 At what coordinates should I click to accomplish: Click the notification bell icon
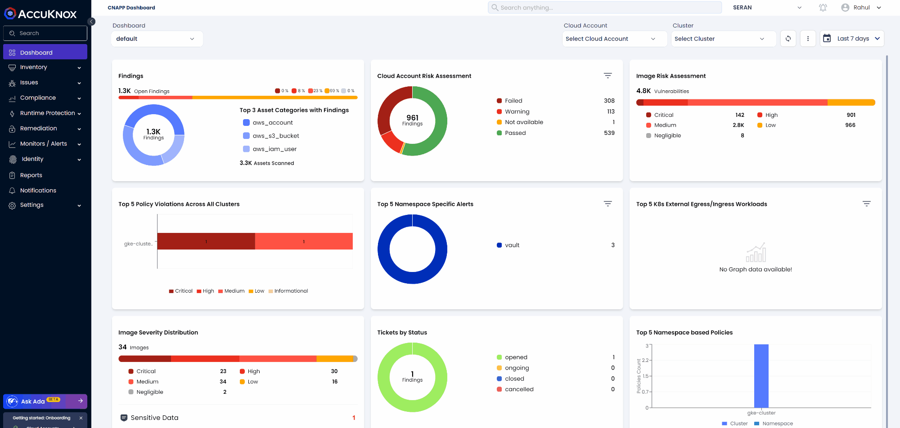tap(823, 8)
